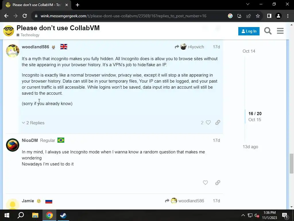The height and width of the screenshot is (221, 294).
Task: Copy link to NicoDM's post
Action: coord(218,182)
